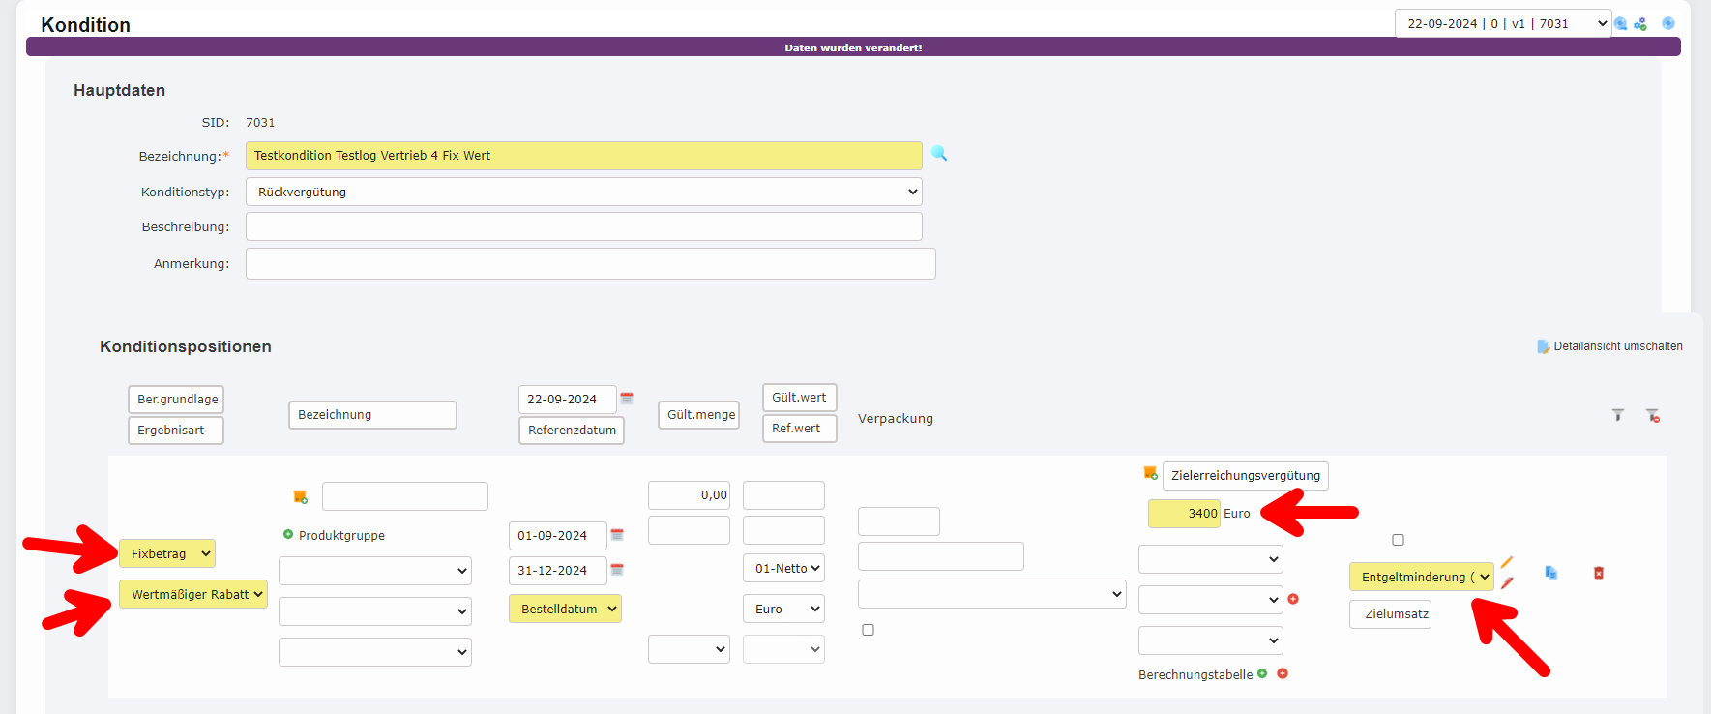
Task: Tick the checkbox below Verpackung dropdown
Action: [x=868, y=630]
